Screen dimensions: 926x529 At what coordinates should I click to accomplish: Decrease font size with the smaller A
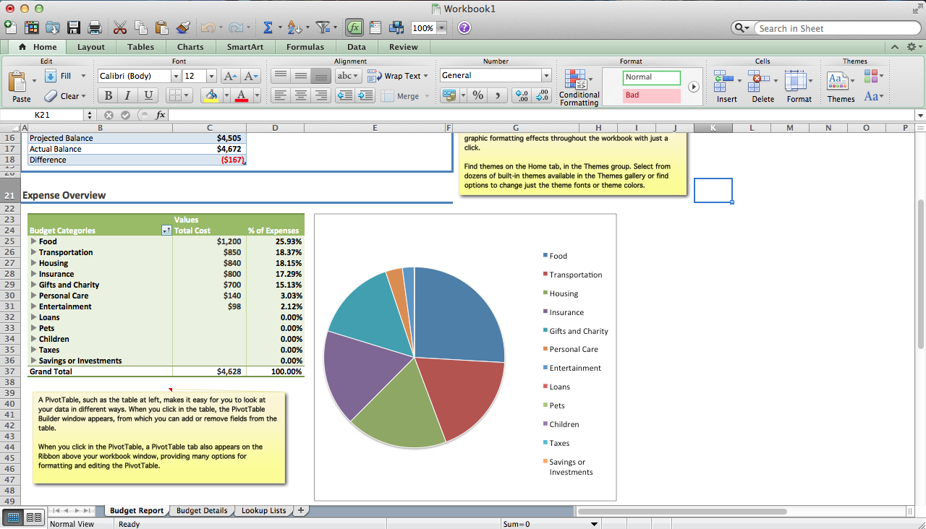tap(250, 76)
